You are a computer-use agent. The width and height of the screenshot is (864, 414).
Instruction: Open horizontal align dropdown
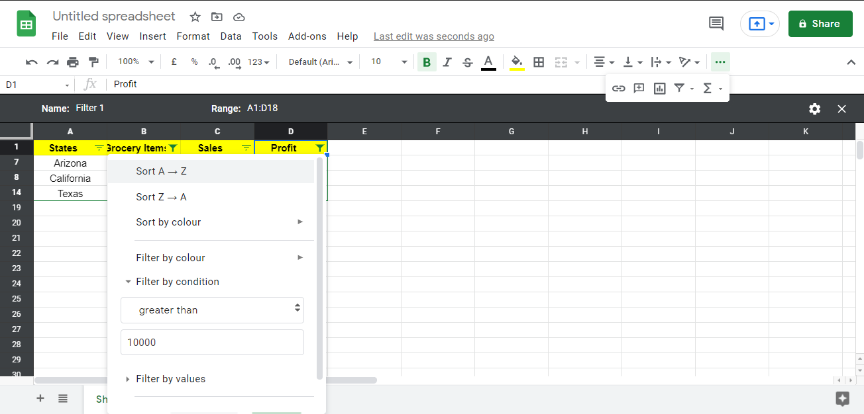coord(604,62)
